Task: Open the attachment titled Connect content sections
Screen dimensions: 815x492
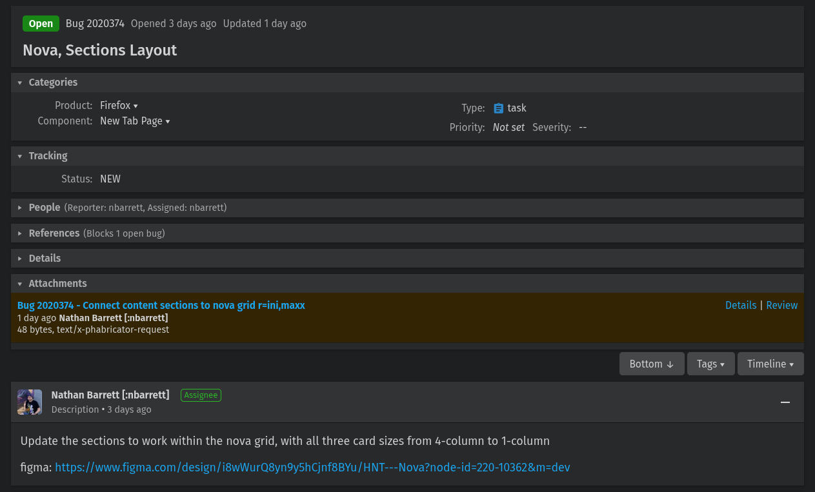Action: [x=161, y=305]
